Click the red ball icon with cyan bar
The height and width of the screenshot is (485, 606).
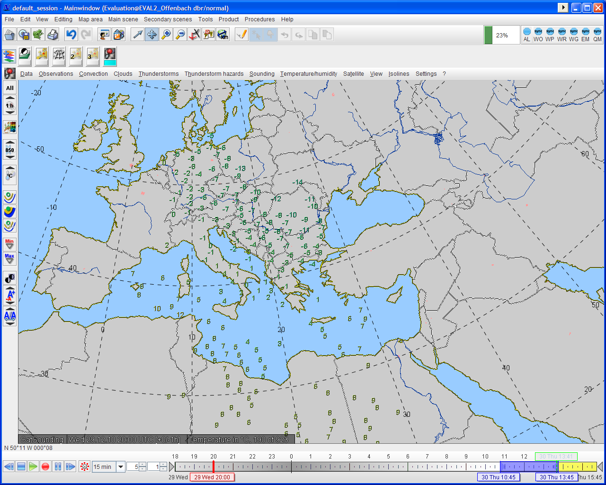(x=110, y=56)
